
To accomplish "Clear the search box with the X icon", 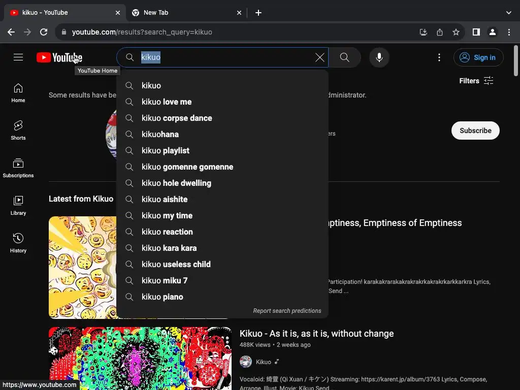I will tap(320, 57).
